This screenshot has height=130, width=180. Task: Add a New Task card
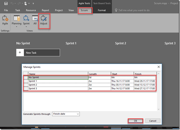(x=38, y=53)
